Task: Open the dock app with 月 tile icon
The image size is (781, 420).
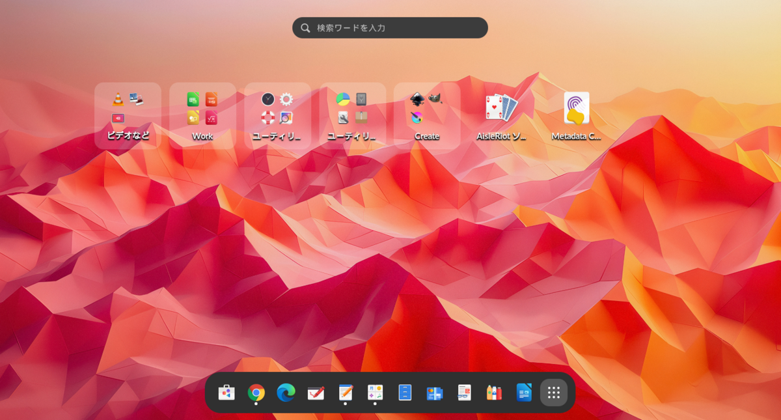Action: pyautogui.click(x=375, y=393)
